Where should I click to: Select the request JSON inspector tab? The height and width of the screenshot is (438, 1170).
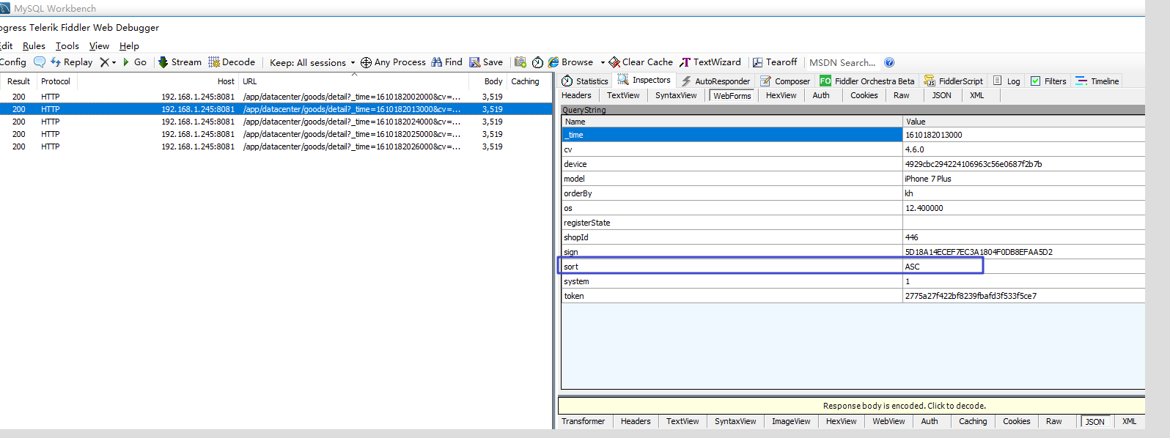click(x=941, y=95)
